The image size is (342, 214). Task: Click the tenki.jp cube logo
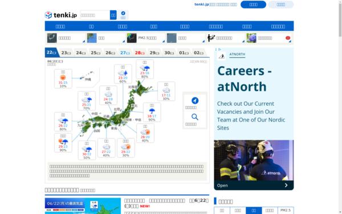pyautogui.click(x=48, y=15)
